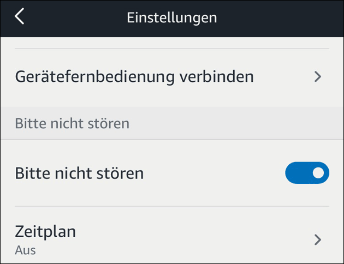Tap the empty area of the Zeitplan row
This screenshot has width=344, height=264.
197,239
